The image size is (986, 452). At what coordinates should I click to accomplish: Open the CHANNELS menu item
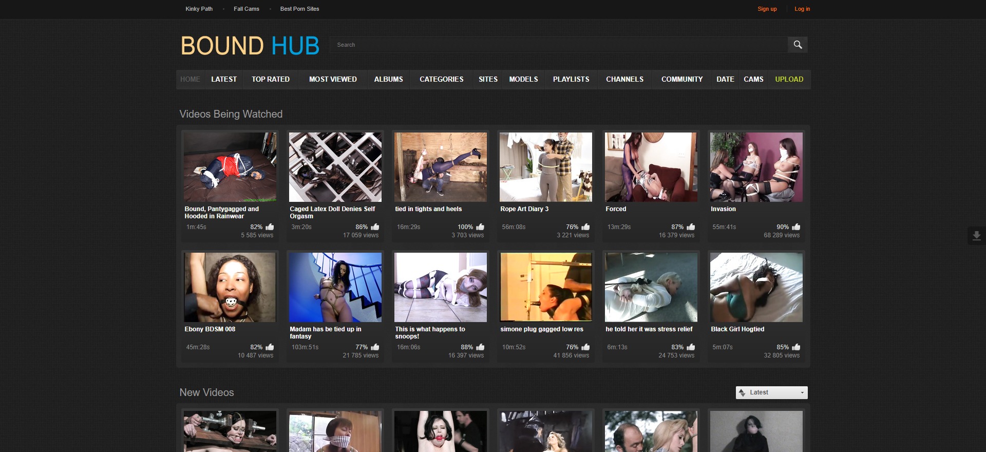tap(624, 80)
